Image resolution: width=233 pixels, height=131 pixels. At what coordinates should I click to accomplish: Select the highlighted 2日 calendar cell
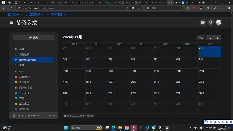[x=210, y=52]
